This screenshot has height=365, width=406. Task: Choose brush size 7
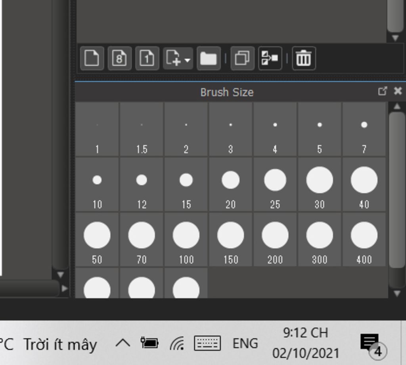point(364,129)
